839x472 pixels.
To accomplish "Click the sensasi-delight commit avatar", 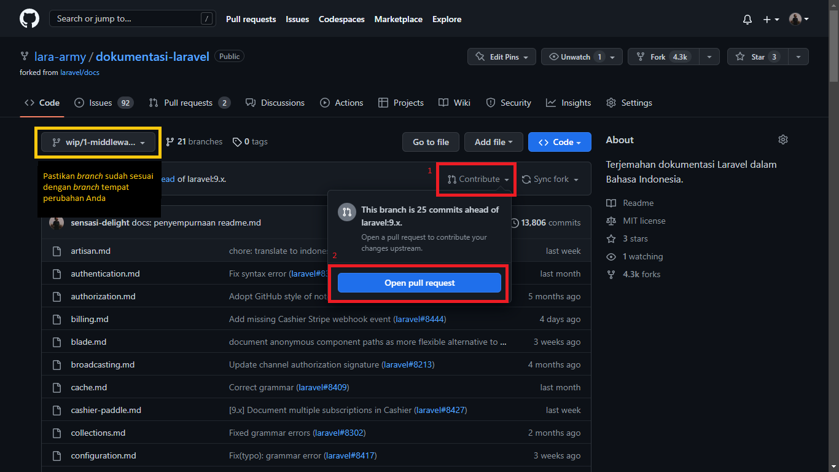I will tap(57, 222).
